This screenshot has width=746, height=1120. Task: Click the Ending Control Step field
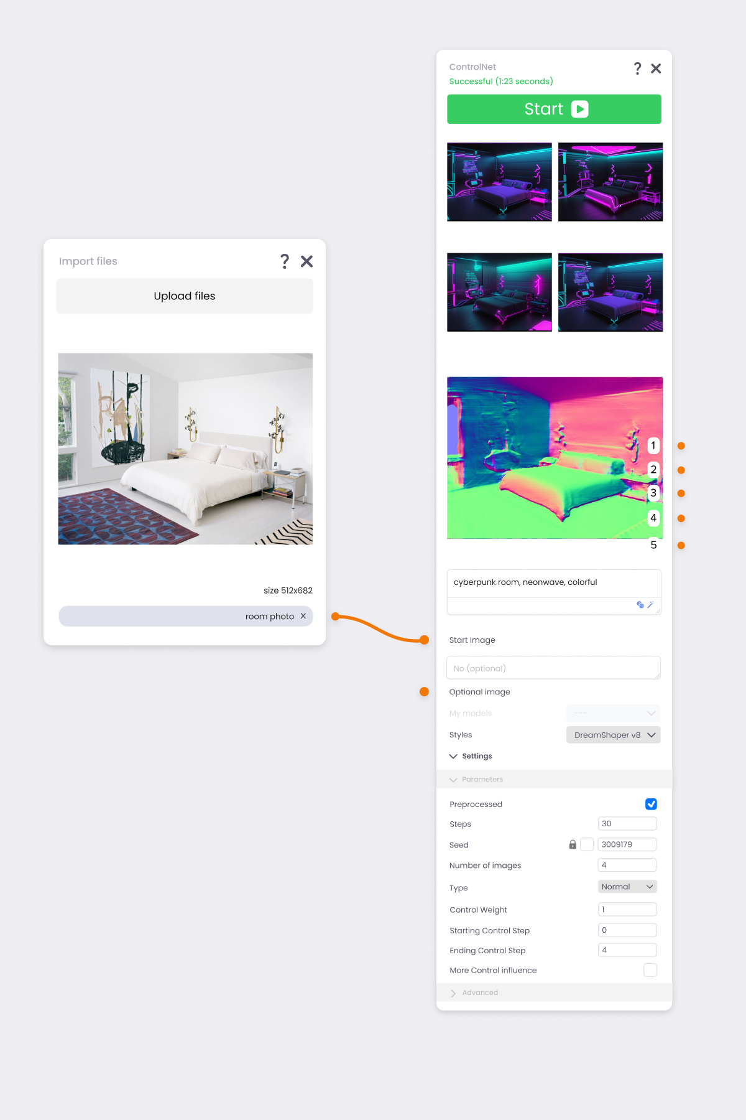point(627,950)
